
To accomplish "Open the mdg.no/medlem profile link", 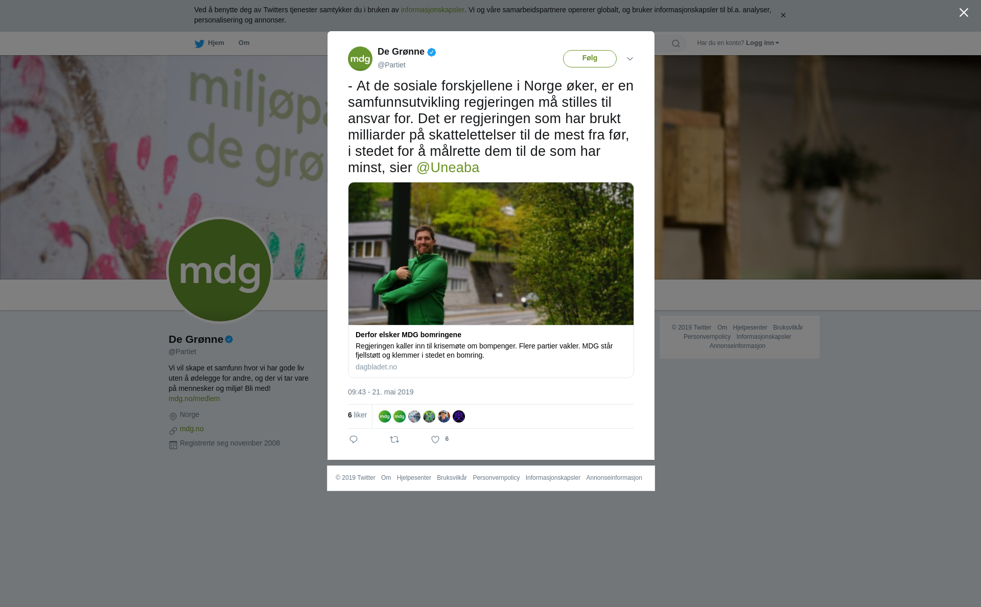I will [194, 399].
